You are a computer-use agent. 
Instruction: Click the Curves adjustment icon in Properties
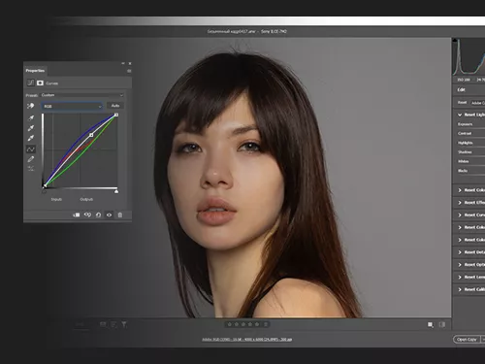(30, 83)
